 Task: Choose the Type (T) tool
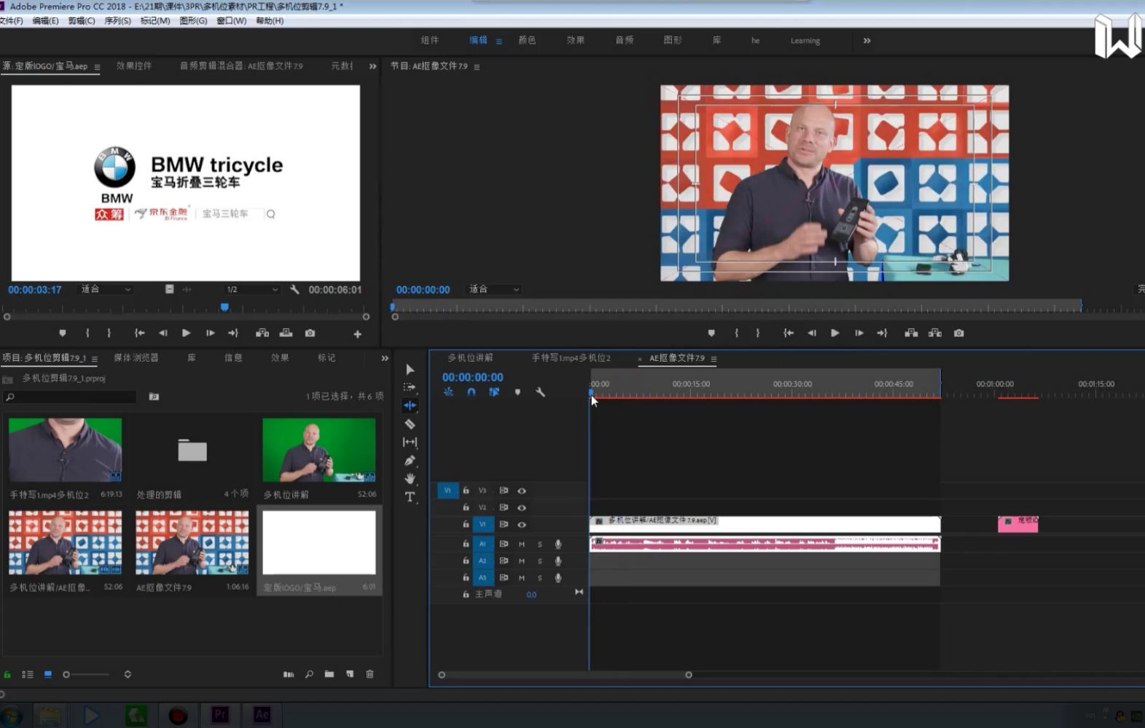(x=410, y=496)
